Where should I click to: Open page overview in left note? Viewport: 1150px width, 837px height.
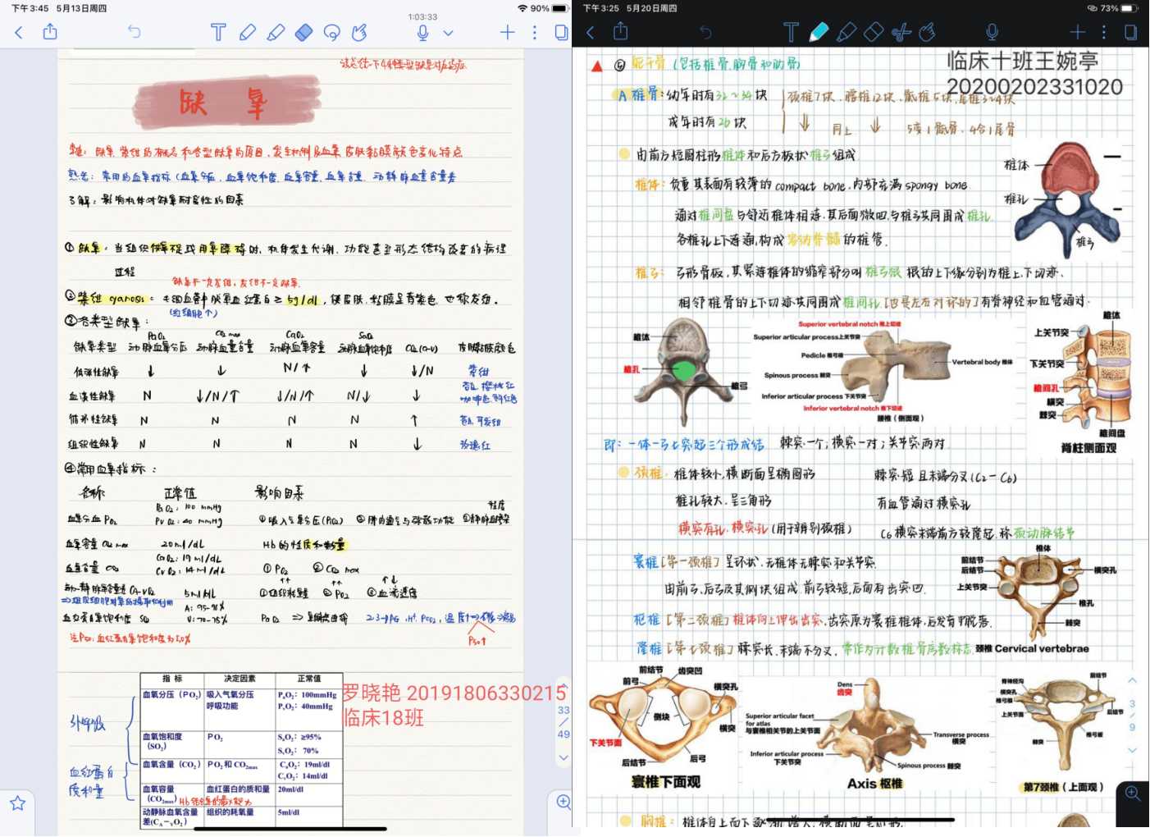click(562, 32)
